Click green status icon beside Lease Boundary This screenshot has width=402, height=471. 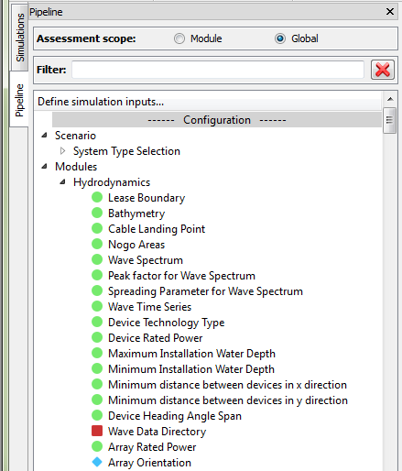(97, 197)
